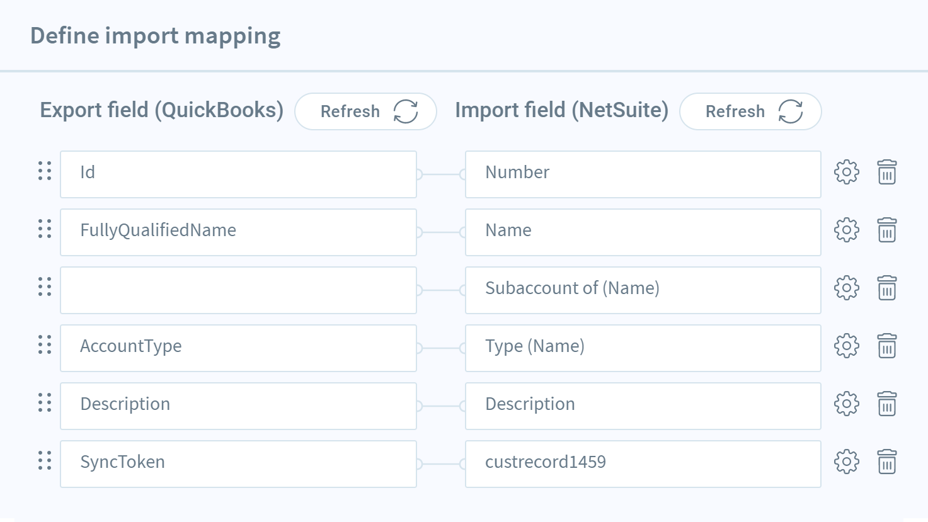Click drag handle of the FullyQualifiedName row
The height and width of the screenshot is (522, 928).
pyautogui.click(x=45, y=229)
